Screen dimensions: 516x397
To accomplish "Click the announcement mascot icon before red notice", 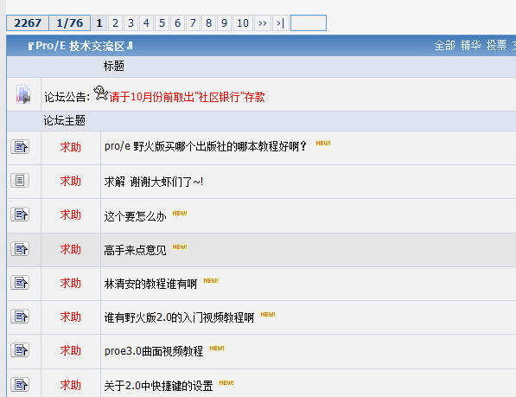I will (x=101, y=93).
